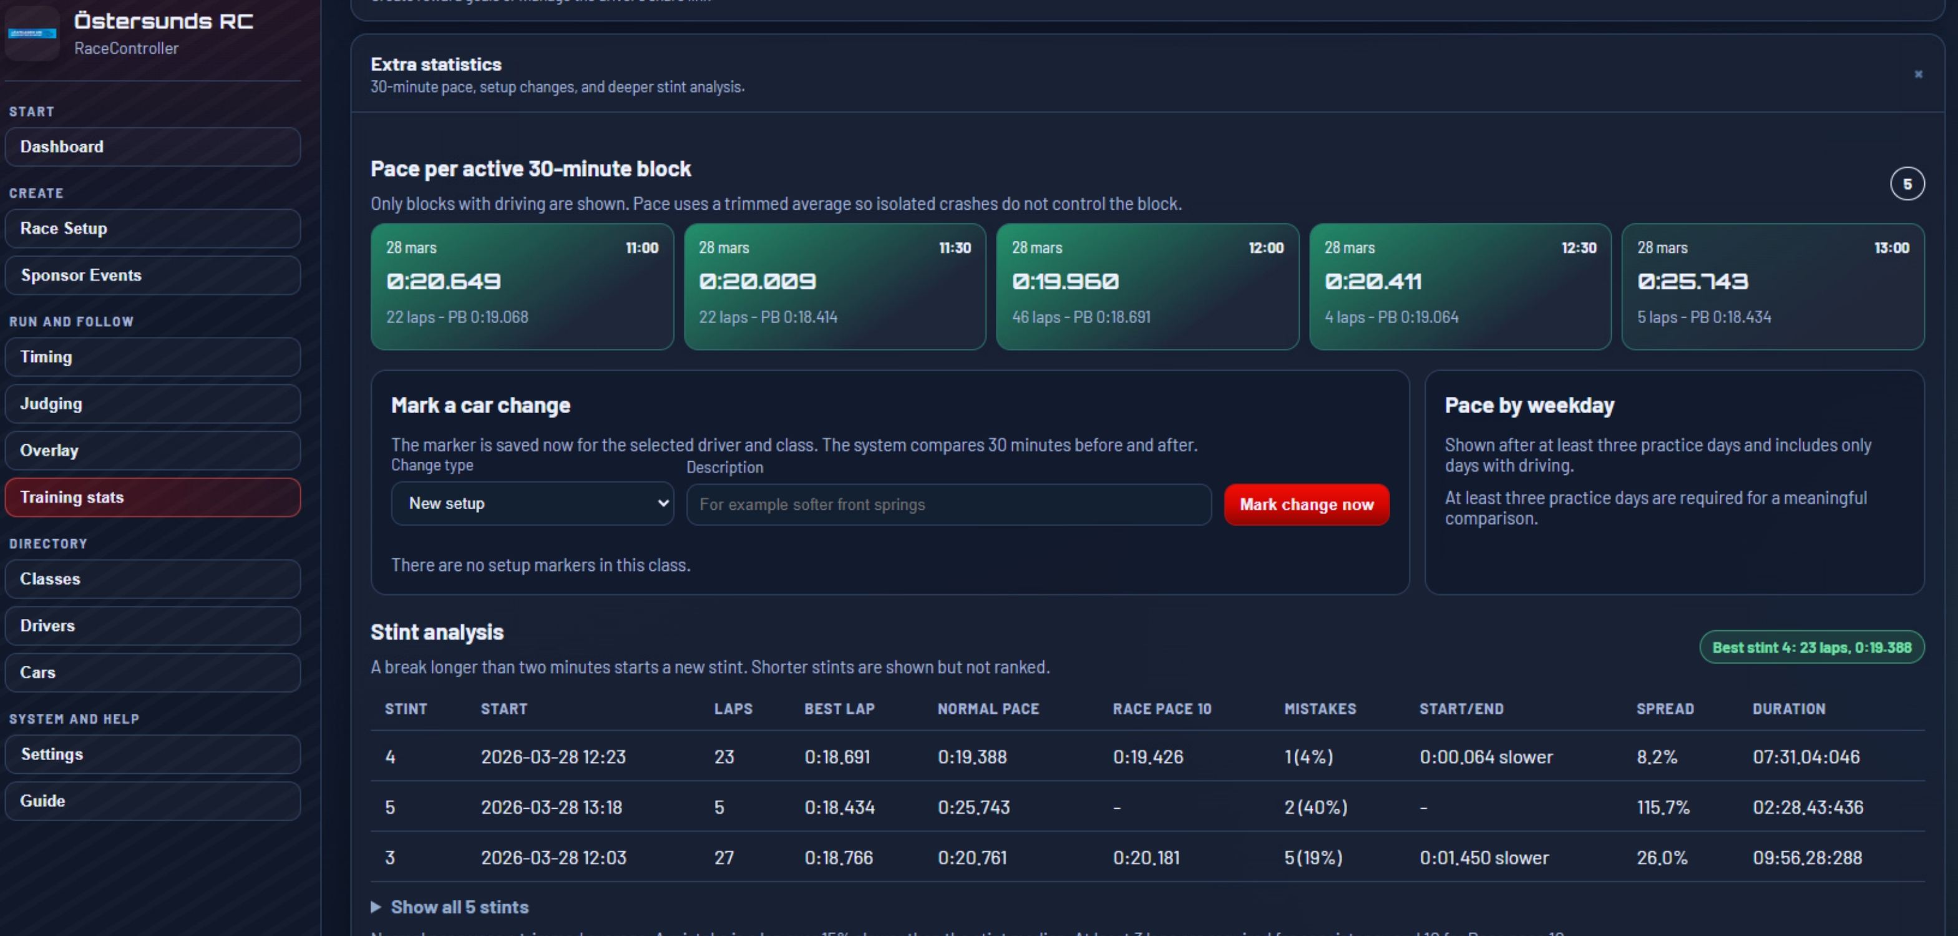Image resolution: width=1958 pixels, height=936 pixels.
Task: Open the Guide page
Action: coord(153,801)
